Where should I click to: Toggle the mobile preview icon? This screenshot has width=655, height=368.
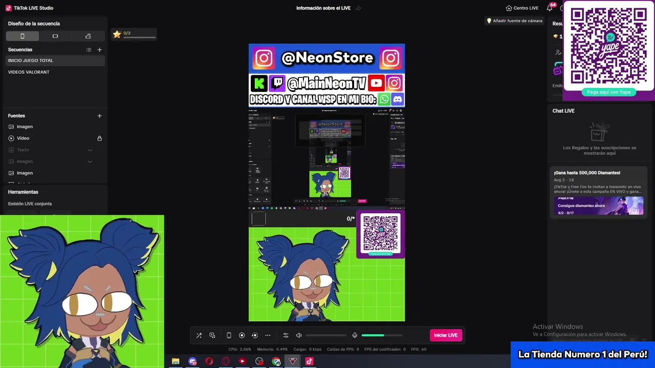[229, 335]
